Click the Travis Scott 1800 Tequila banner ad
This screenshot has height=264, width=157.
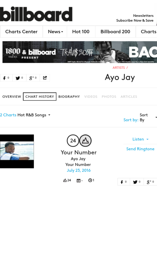click(80, 52)
